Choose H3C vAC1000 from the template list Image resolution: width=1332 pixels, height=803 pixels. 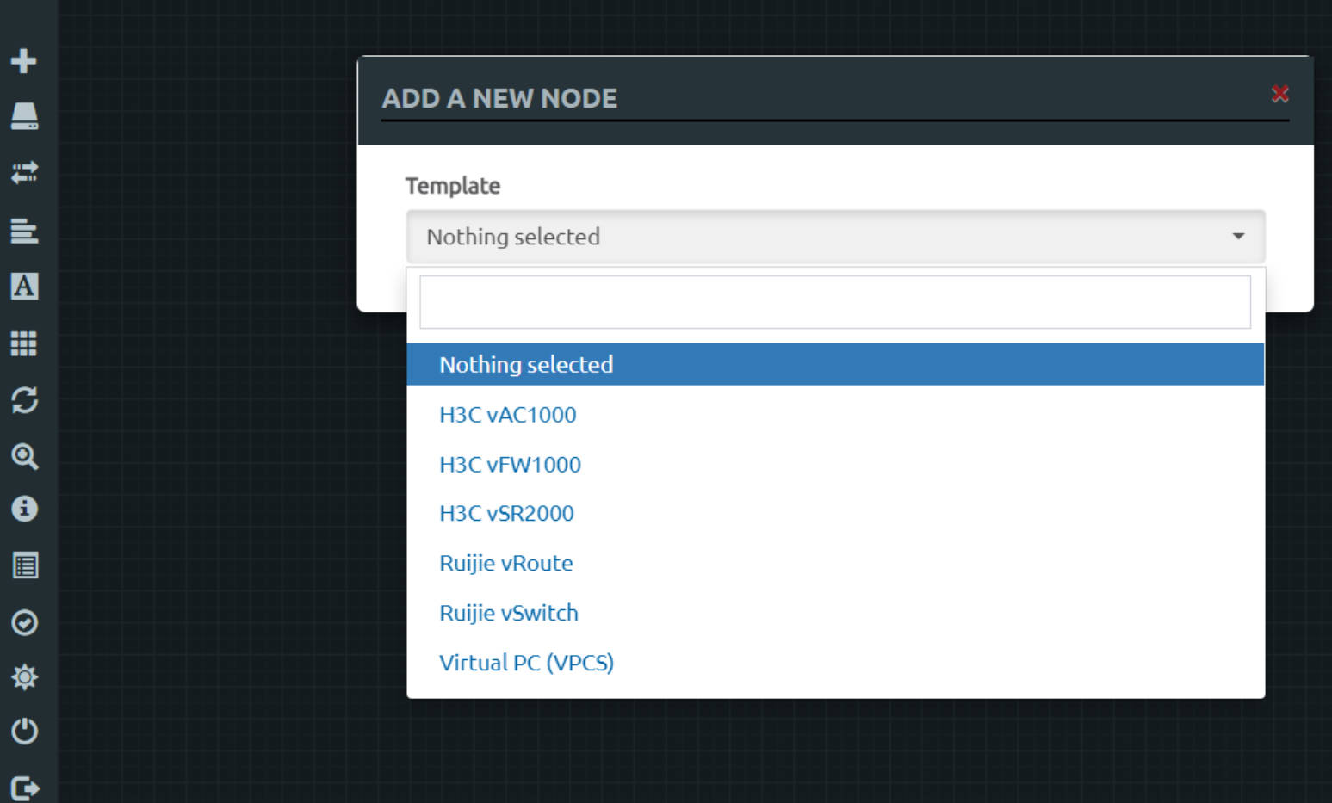point(507,415)
